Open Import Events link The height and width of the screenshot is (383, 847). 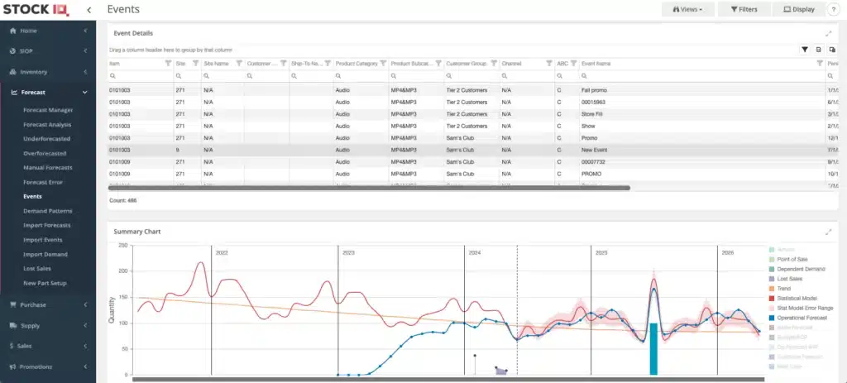click(x=43, y=240)
